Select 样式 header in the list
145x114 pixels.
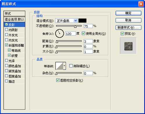[x=15, y=13]
